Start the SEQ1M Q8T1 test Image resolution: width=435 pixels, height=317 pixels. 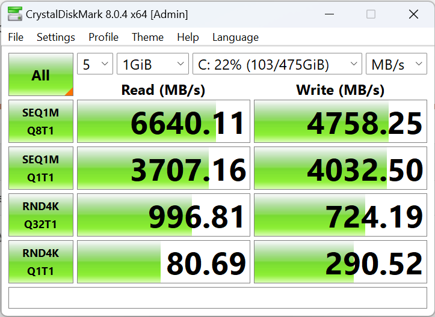click(x=41, y=121)
